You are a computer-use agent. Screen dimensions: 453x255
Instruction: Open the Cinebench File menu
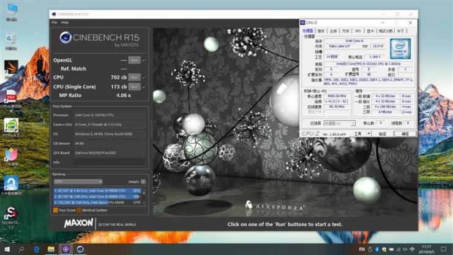click(x=54, y=22)
